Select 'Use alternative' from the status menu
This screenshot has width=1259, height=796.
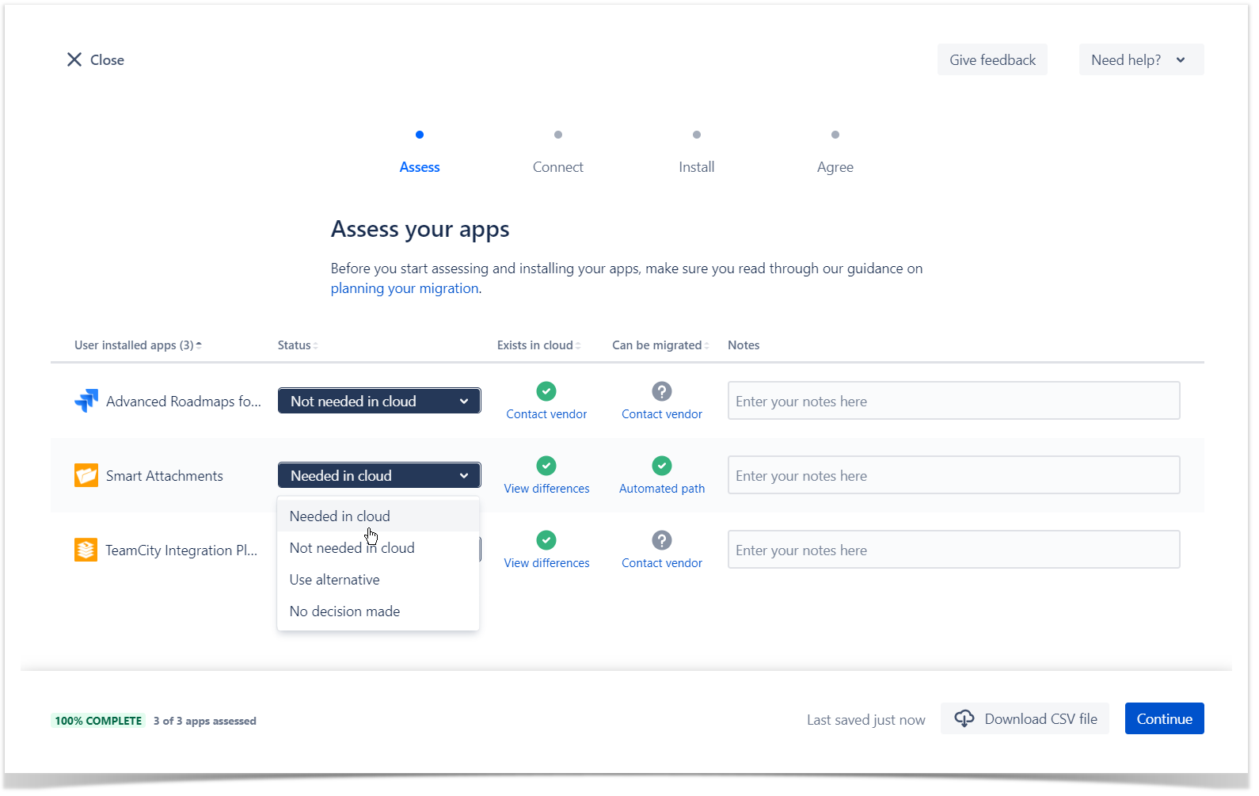(335, 580)
